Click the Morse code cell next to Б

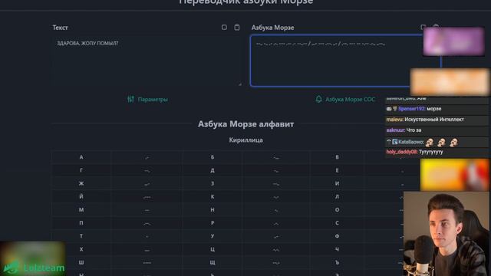pyautogui.click(x=276, y=157)
